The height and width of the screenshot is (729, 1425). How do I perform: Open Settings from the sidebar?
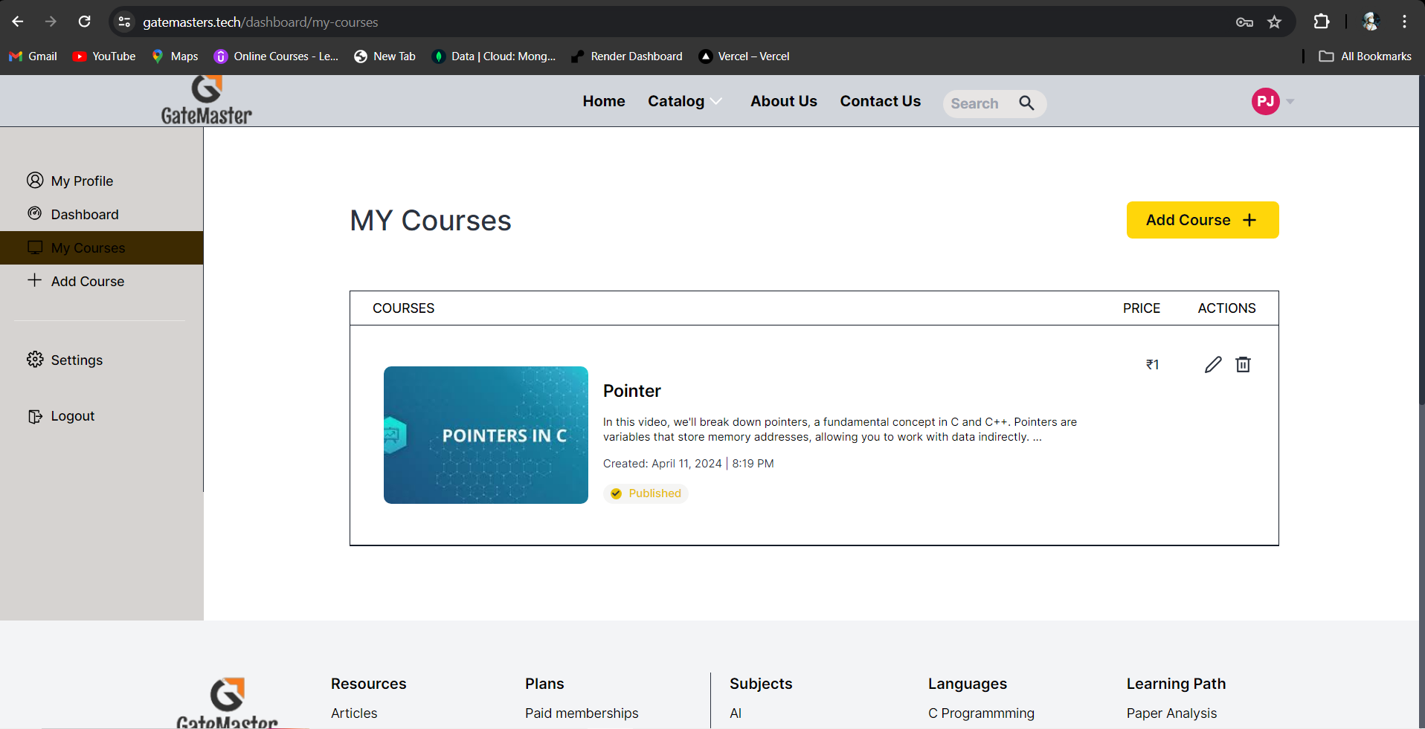coord(77,360)
